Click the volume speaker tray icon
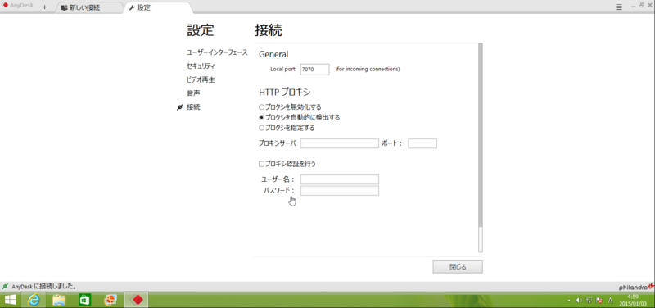This screenshot has height=308, width=655. point(579,300)
